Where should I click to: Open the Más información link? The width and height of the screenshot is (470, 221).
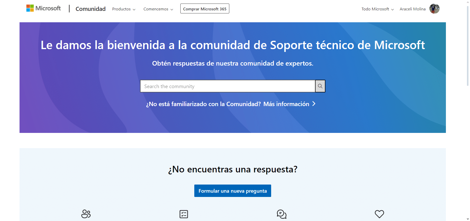[286, 104]
